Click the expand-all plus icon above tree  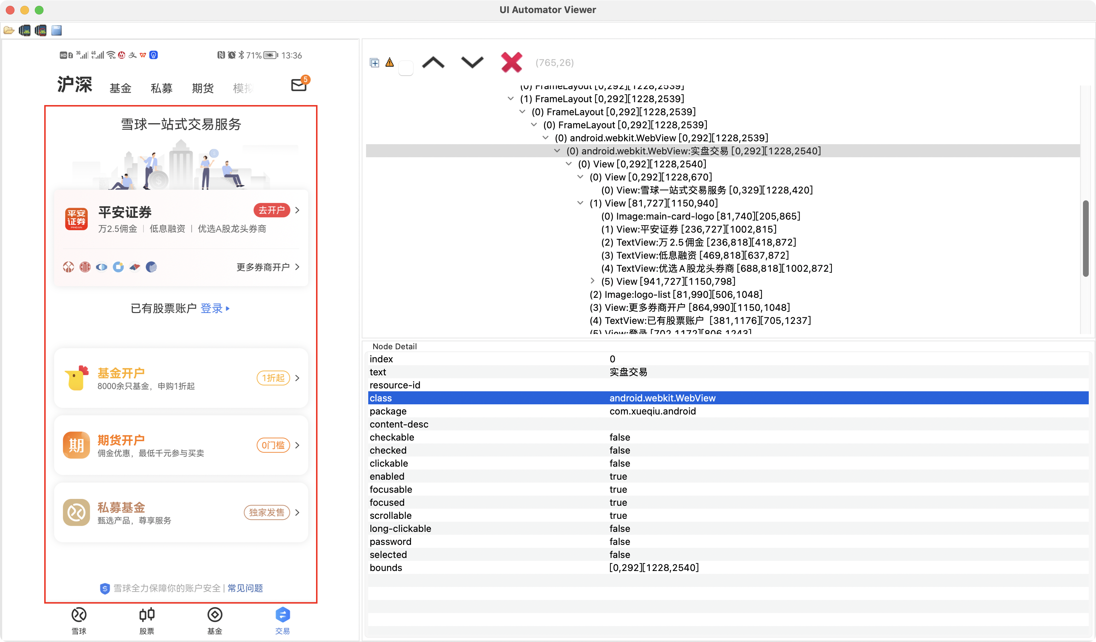pyautogui.click(x=374, y=63)
